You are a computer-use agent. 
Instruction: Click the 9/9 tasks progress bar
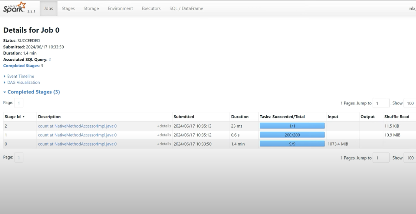click(x=292, y=144)
